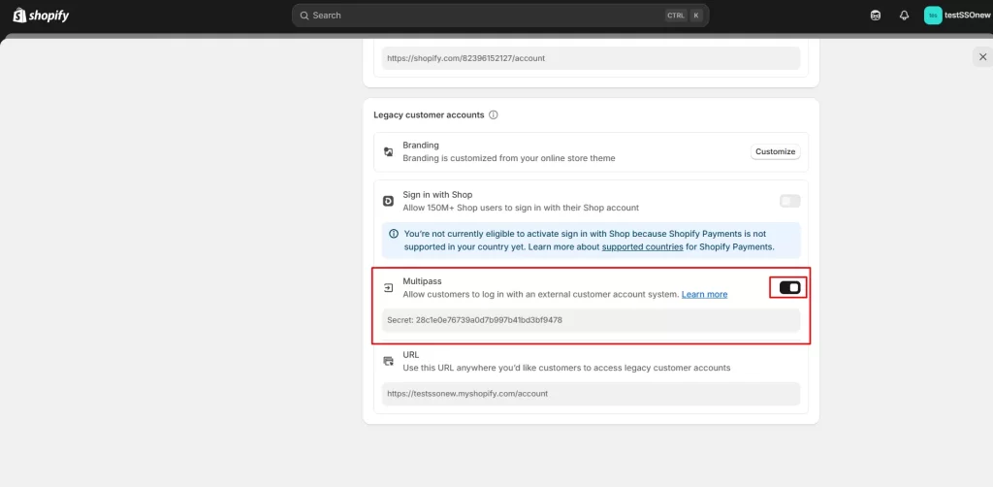Click the testSSOnew avatar icon

point(933,16)
